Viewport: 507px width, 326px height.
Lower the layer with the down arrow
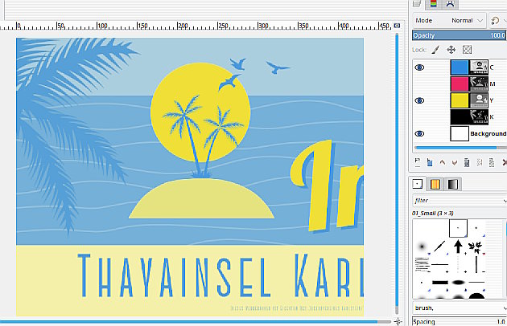455,162
